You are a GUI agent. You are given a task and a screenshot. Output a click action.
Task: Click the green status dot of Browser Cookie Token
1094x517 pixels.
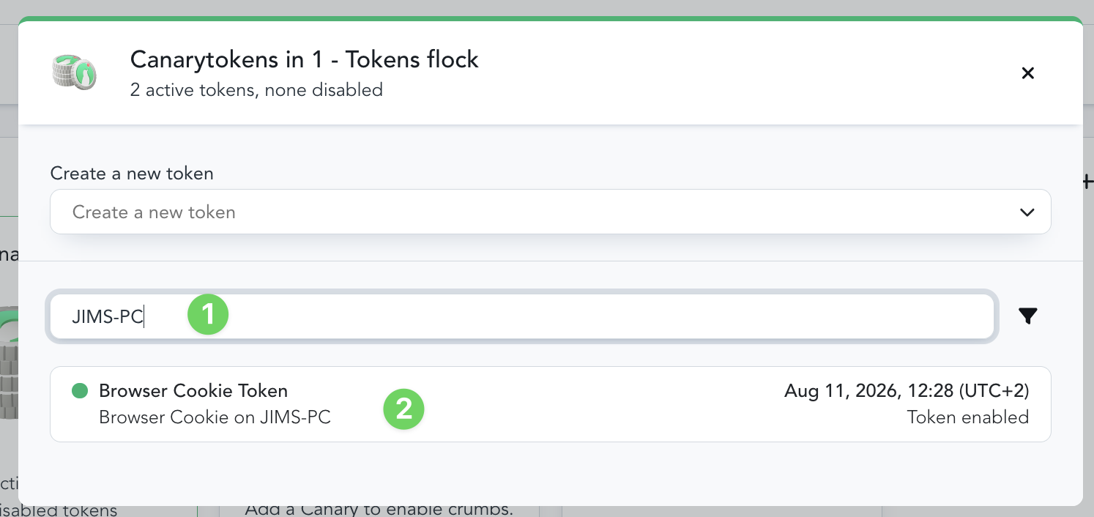pyautogui.click(x=80, y=391)
